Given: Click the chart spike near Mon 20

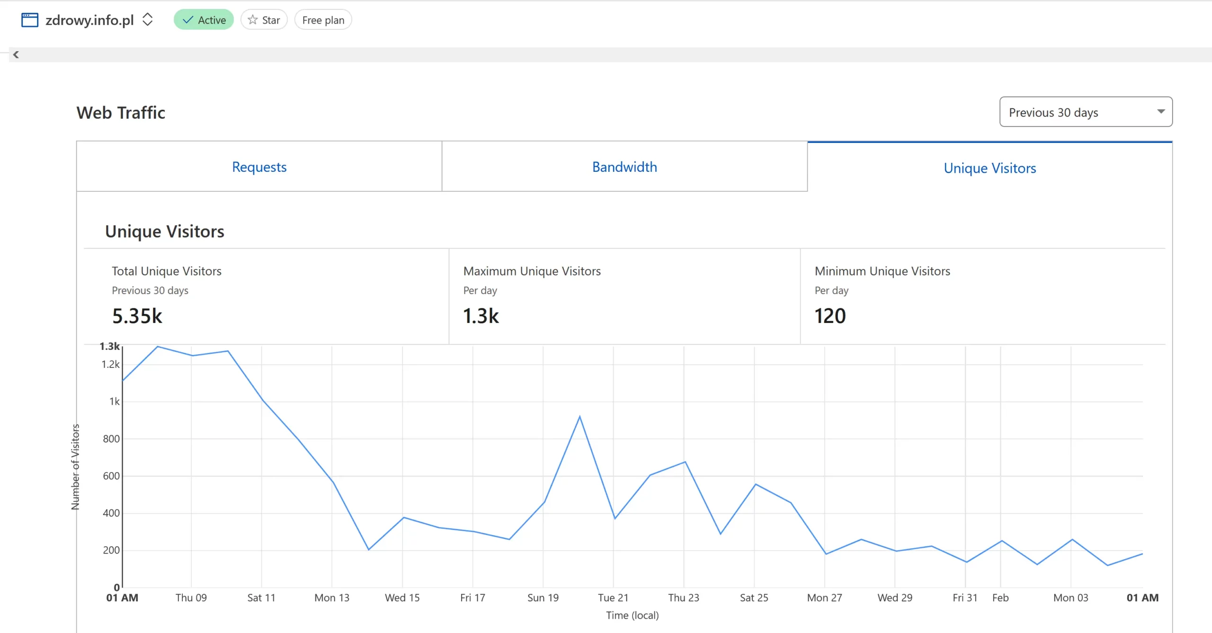Looking at the screenshot, I should (x=579, y=417).
